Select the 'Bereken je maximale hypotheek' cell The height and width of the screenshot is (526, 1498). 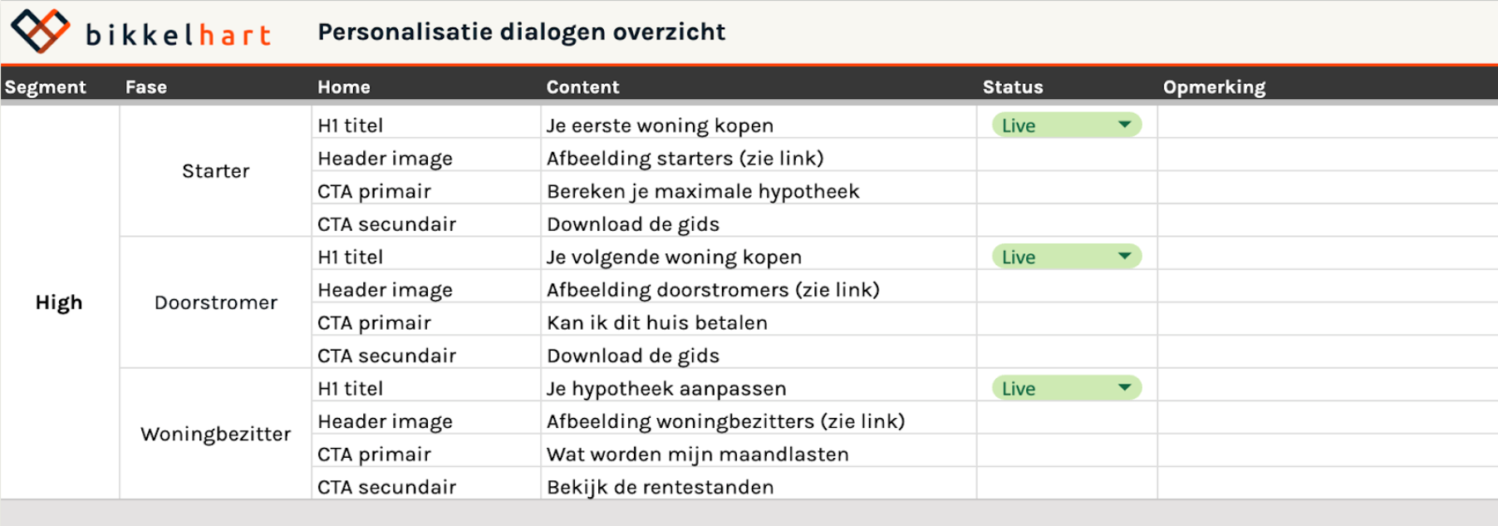[x=759, y=191]
